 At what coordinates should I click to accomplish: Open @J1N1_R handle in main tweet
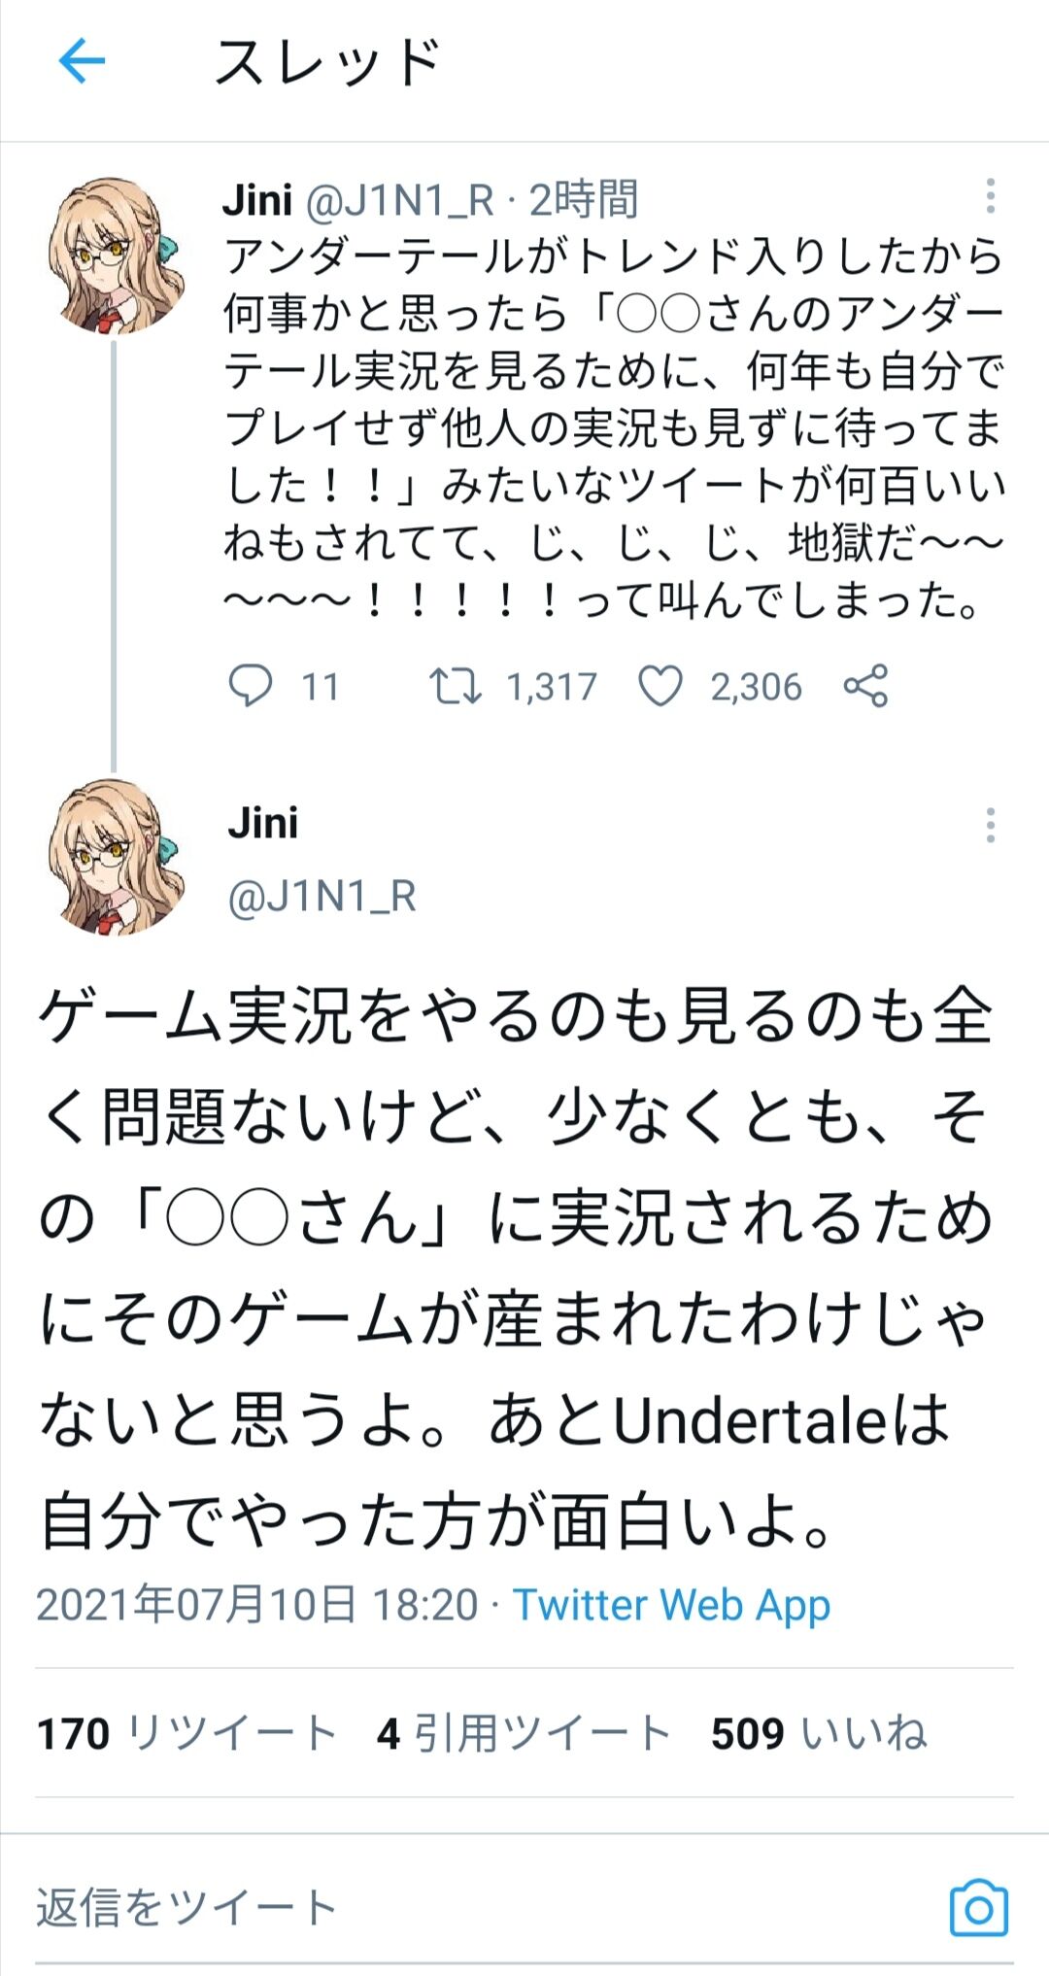coord(321,897)
